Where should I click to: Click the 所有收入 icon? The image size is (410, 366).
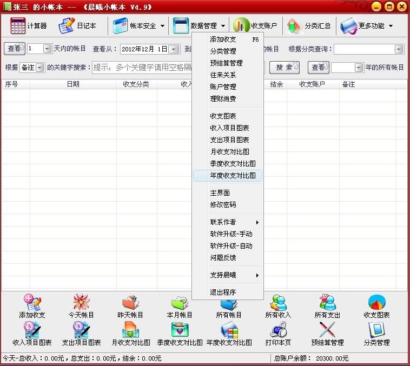pos(278,306)
